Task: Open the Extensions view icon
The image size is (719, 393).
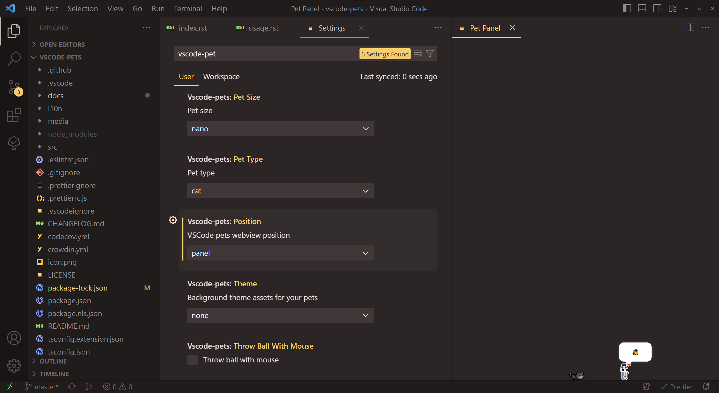Action: tap(14, 115)
